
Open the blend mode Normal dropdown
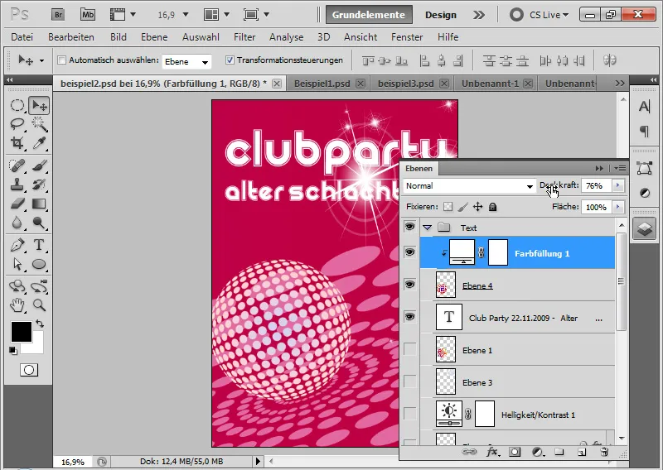point(469,186)
